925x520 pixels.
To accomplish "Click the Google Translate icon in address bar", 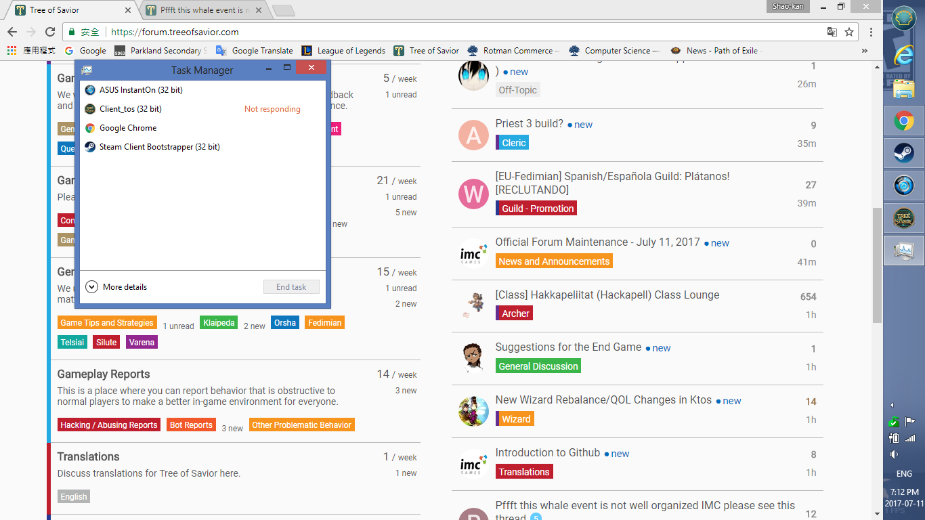I will (832, 32).
